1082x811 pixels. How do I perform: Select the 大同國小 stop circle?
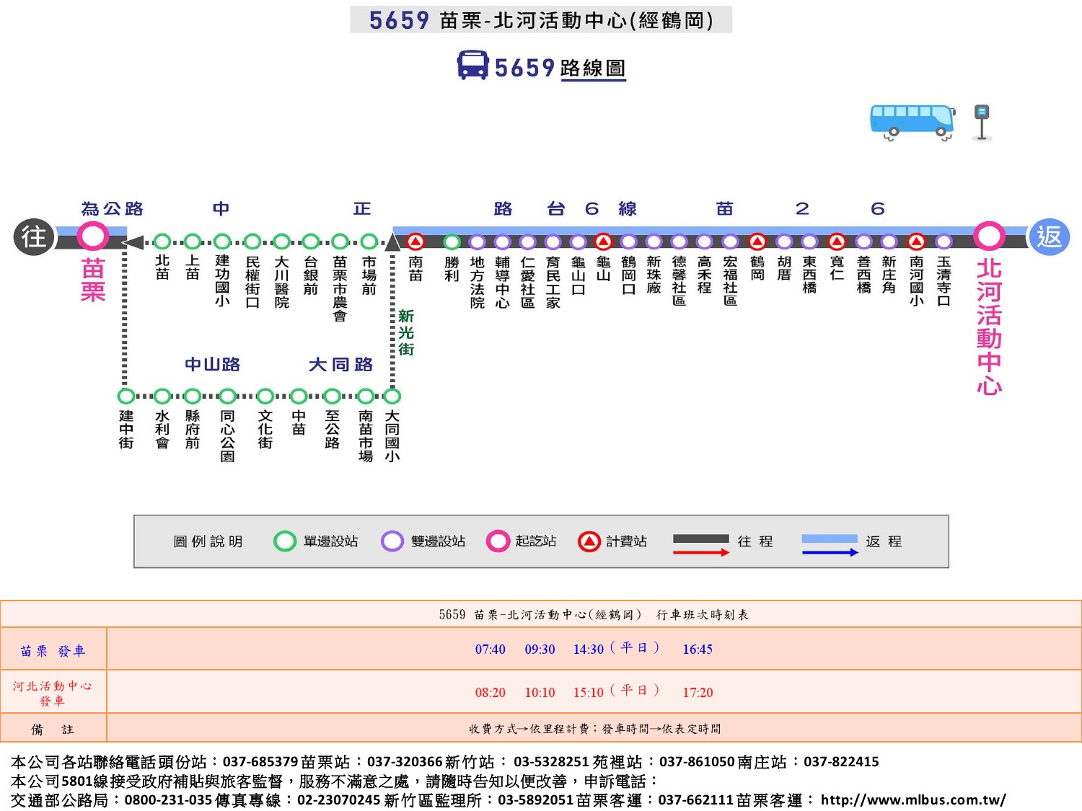point(392,396)
